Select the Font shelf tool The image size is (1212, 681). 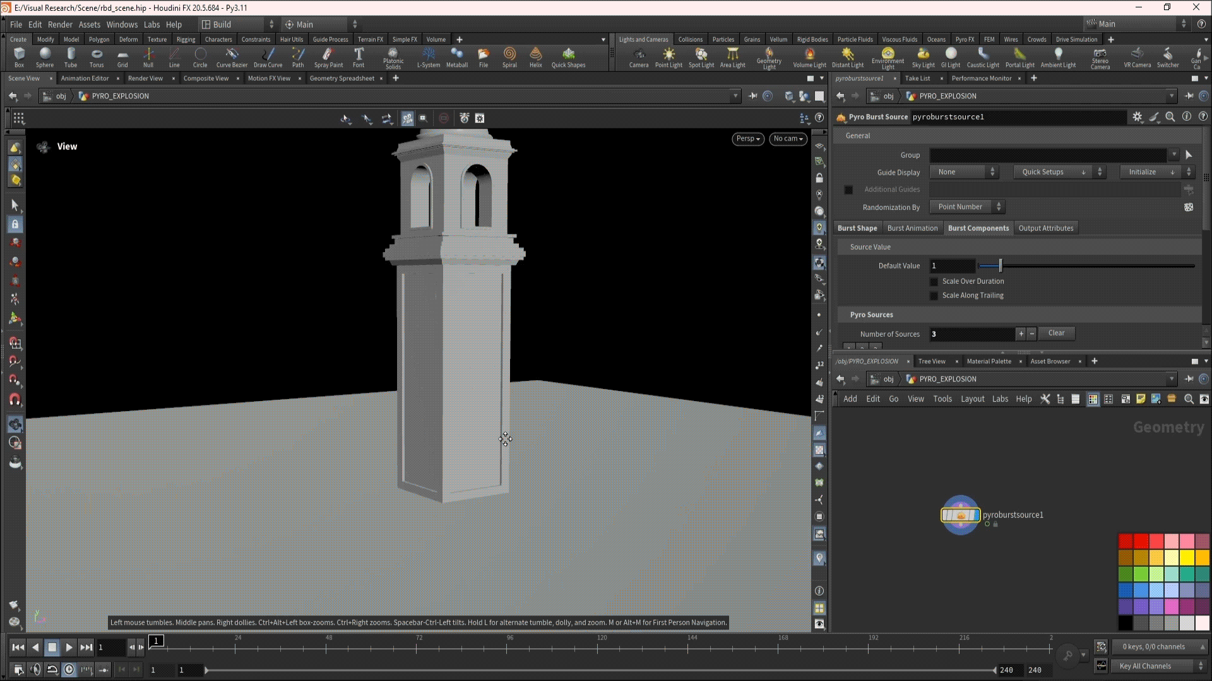coord(359,57)
